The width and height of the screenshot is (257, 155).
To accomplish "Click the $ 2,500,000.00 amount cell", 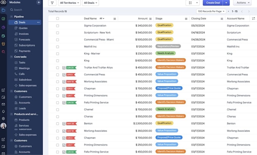I will click(x=142, y=124).
